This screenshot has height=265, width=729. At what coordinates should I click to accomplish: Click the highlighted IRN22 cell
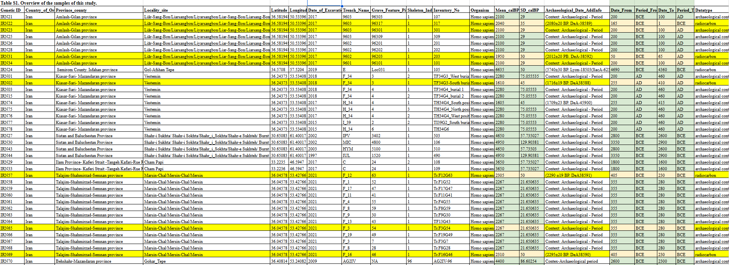pyautogui.click(x=12, y=23)
